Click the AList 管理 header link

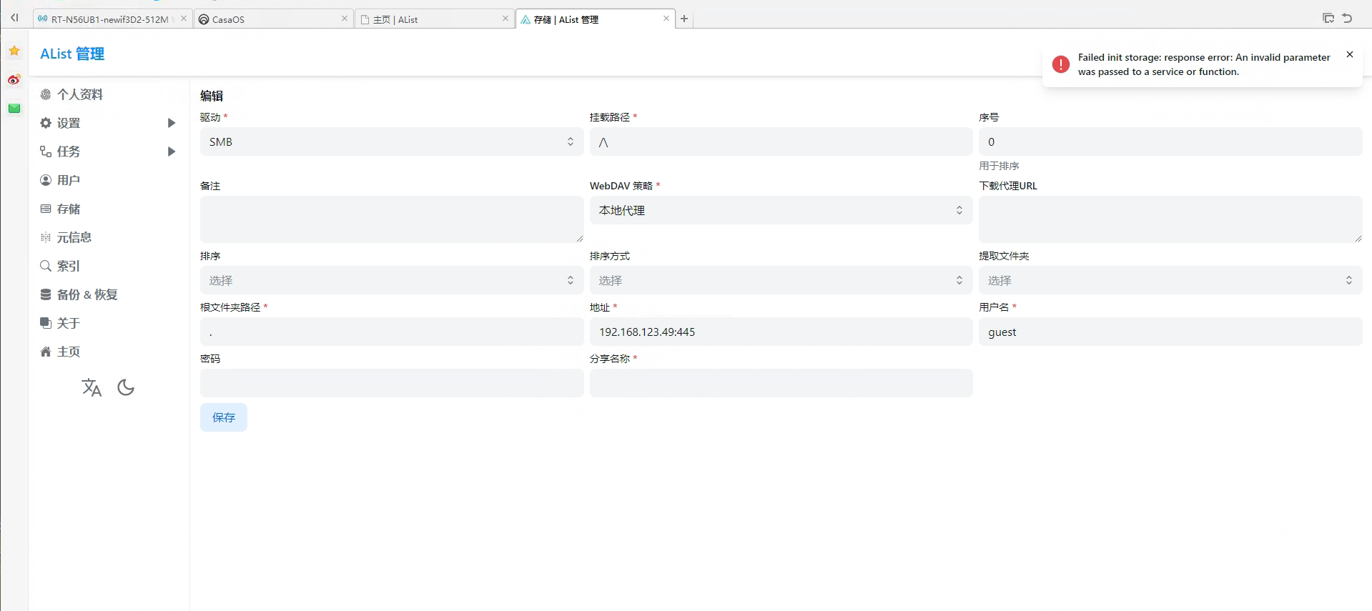pyautogui.click(x=72, y=54)
